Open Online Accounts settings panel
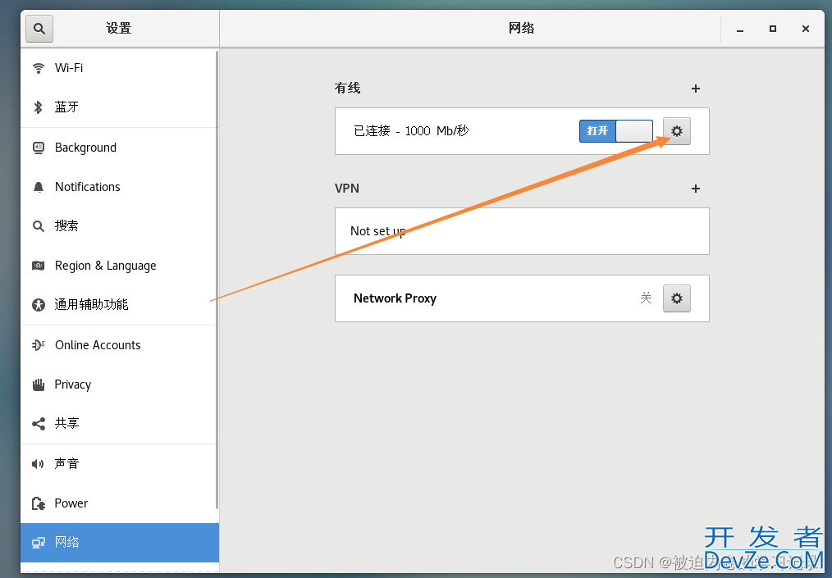The width and height of the screenshot is (832, 578). [x=120, y=345]
